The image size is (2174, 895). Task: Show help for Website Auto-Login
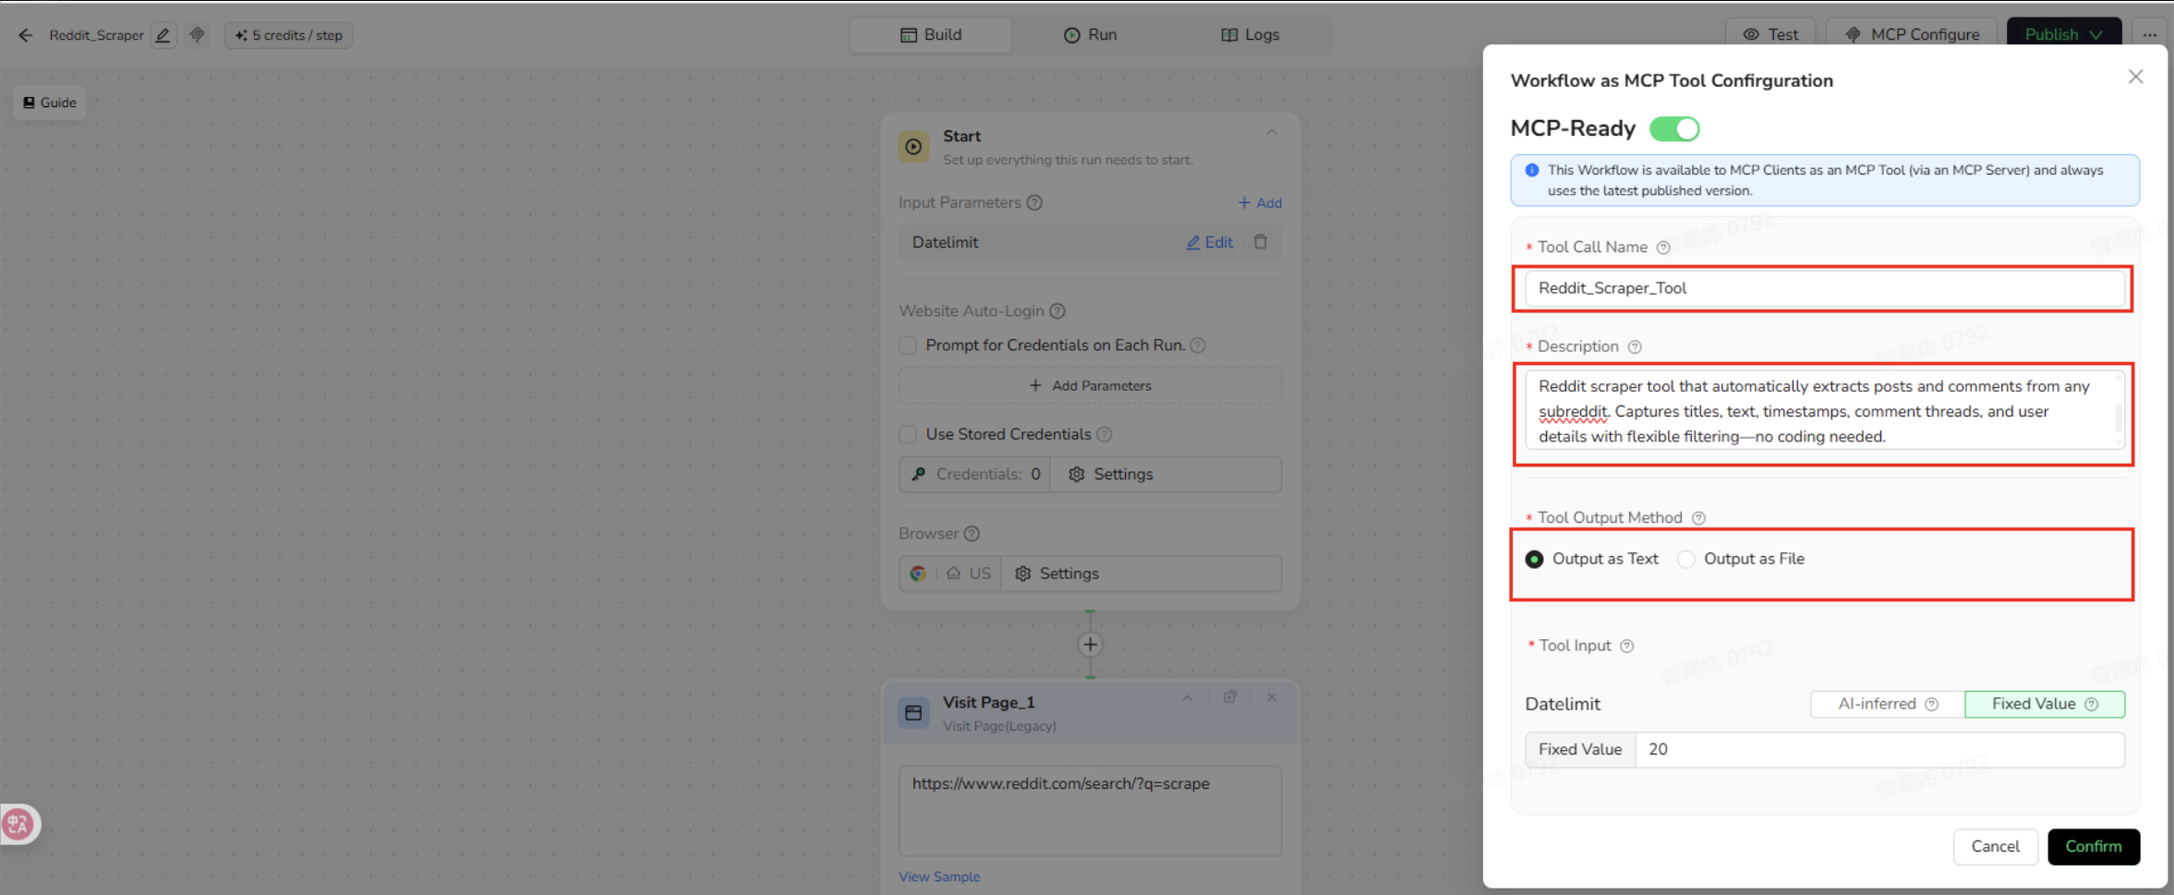click(1057, 311)
